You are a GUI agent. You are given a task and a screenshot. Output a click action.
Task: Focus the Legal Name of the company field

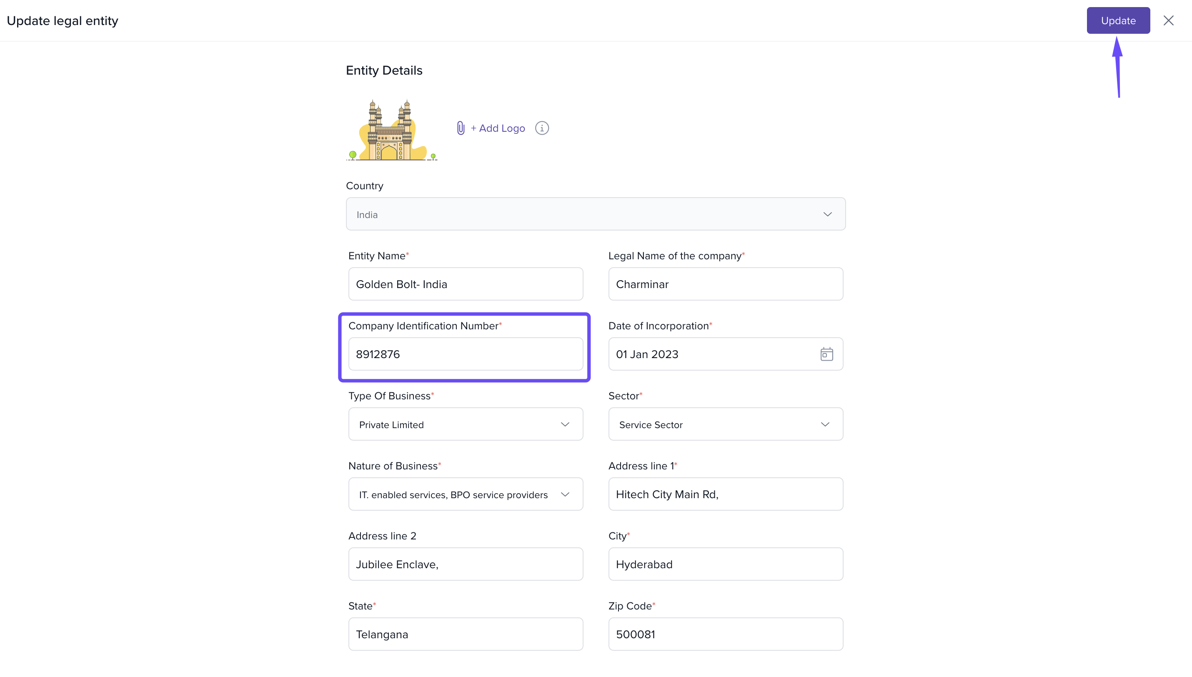click(725, 284)
